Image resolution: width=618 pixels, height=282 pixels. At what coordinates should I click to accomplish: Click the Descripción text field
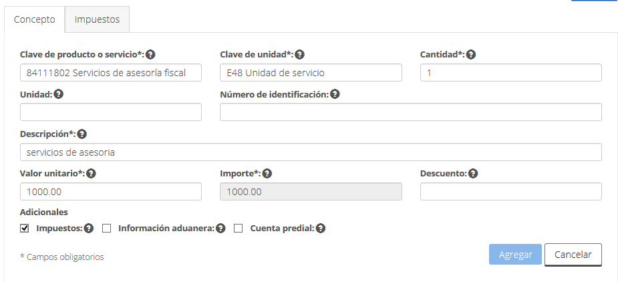[x=311, y=152]
